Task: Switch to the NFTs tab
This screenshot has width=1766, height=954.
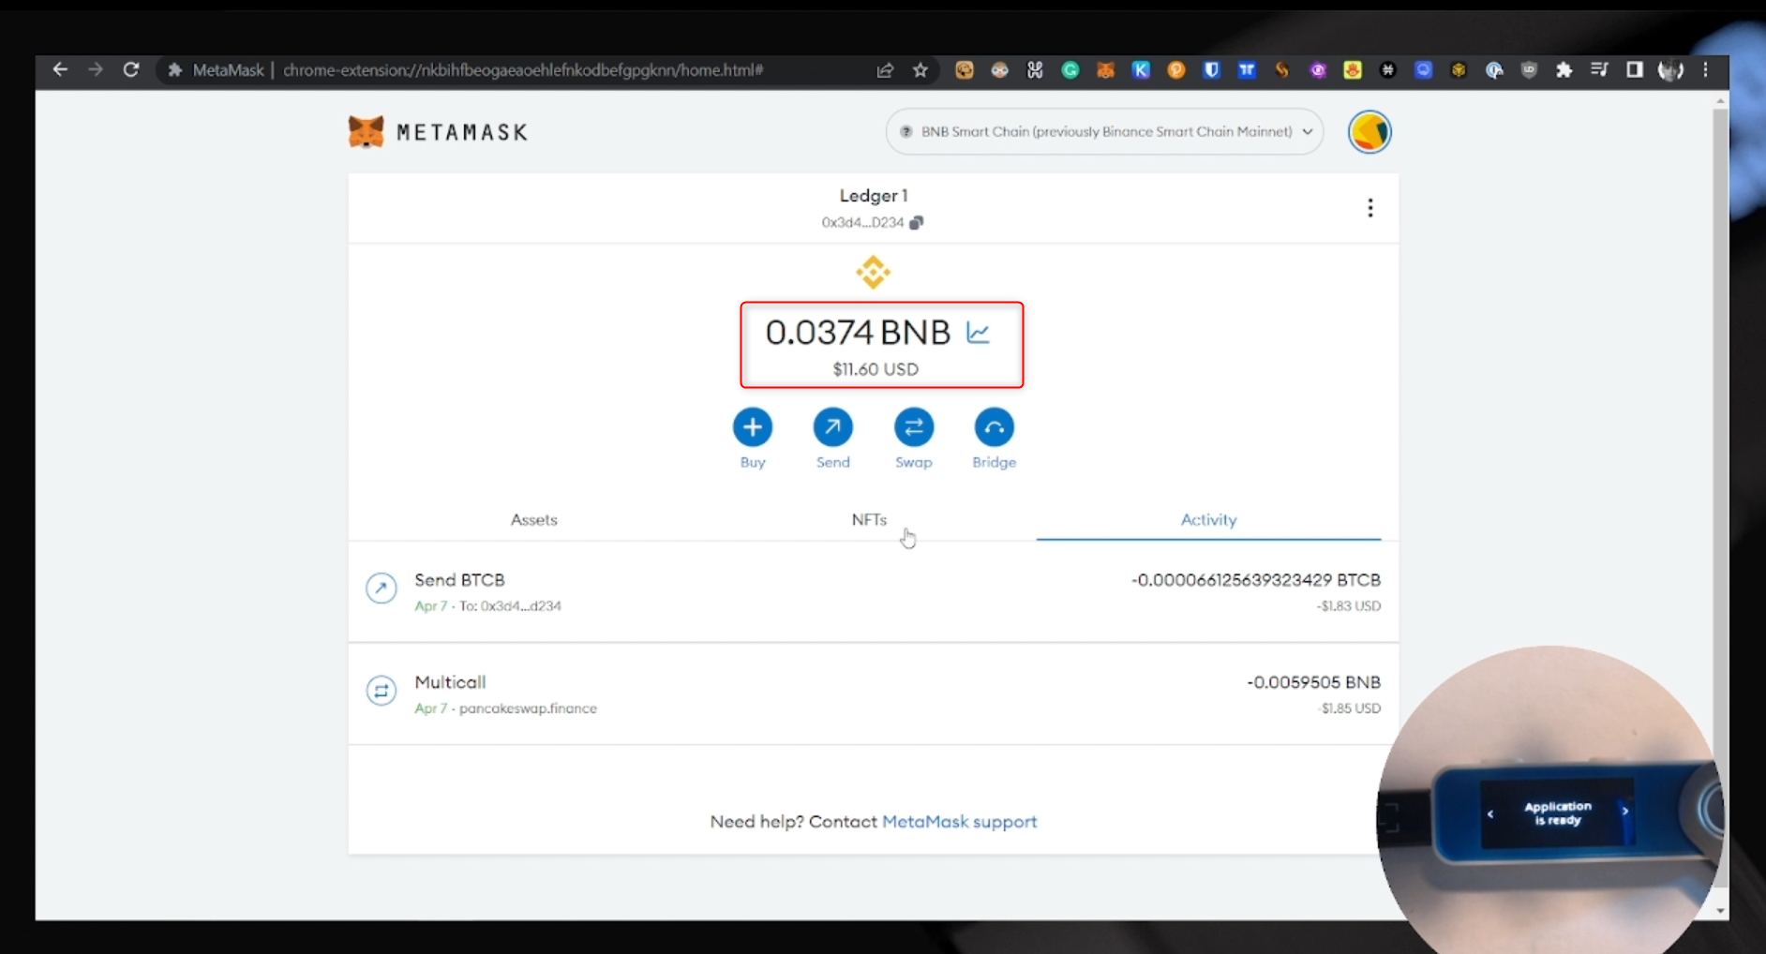Action: point(869,520)
